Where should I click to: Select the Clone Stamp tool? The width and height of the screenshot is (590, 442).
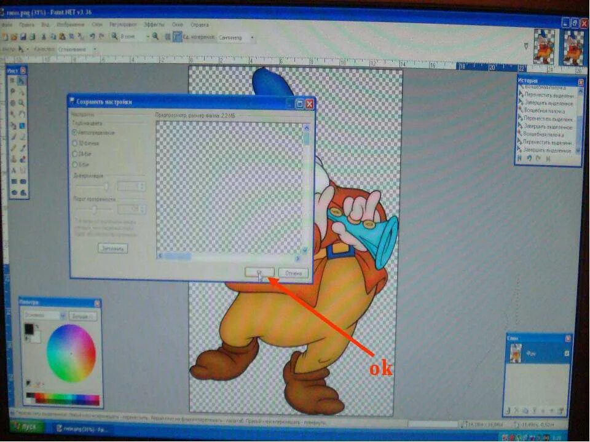13,159
